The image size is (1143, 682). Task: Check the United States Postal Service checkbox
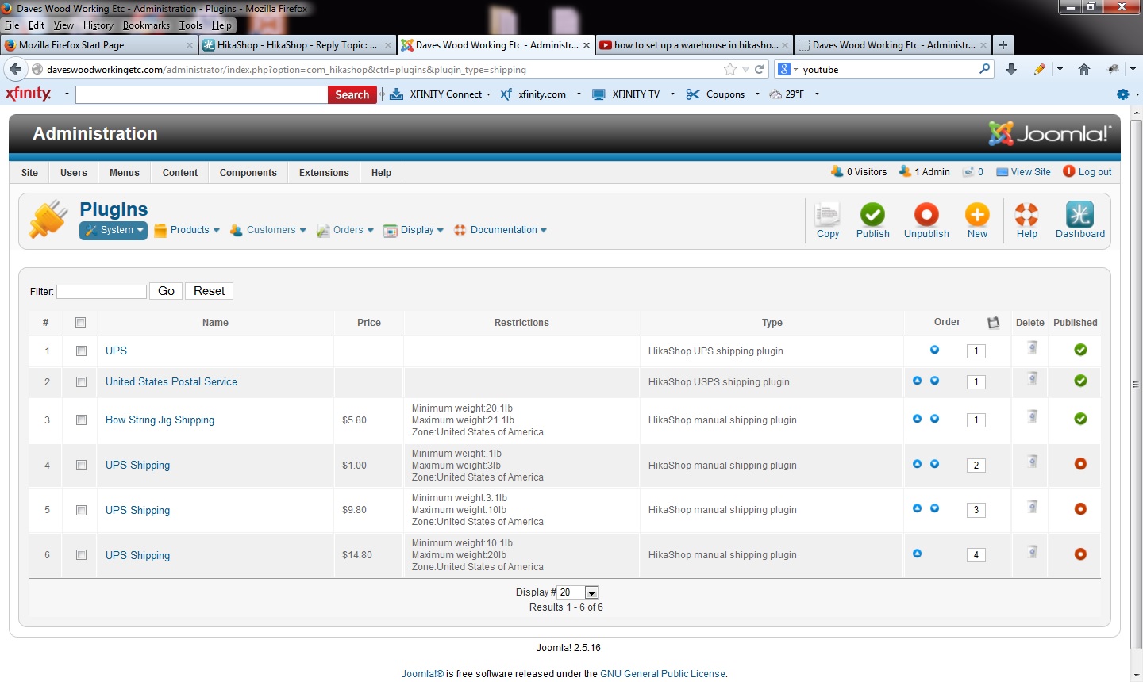tap(81, 382)
